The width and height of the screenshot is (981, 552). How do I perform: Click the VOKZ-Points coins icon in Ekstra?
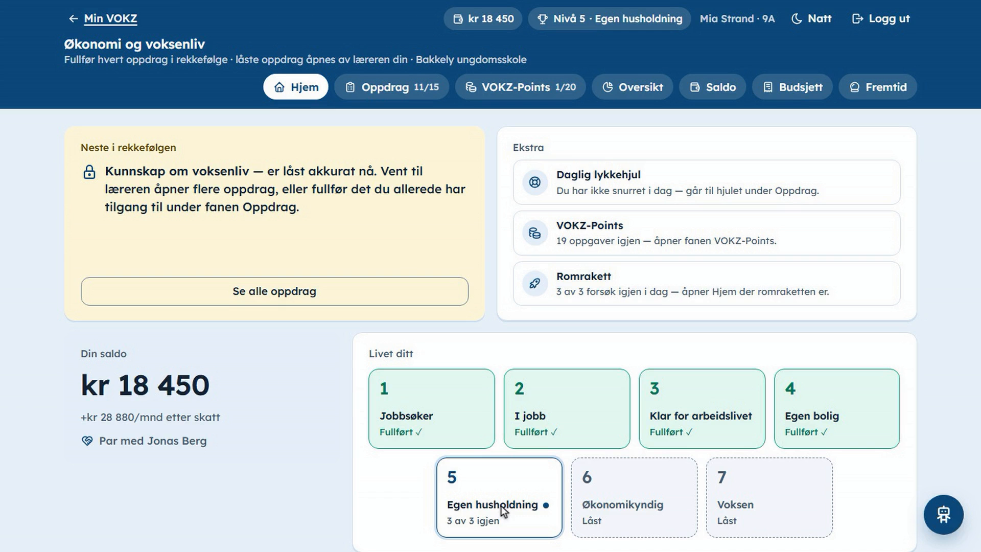535,233
